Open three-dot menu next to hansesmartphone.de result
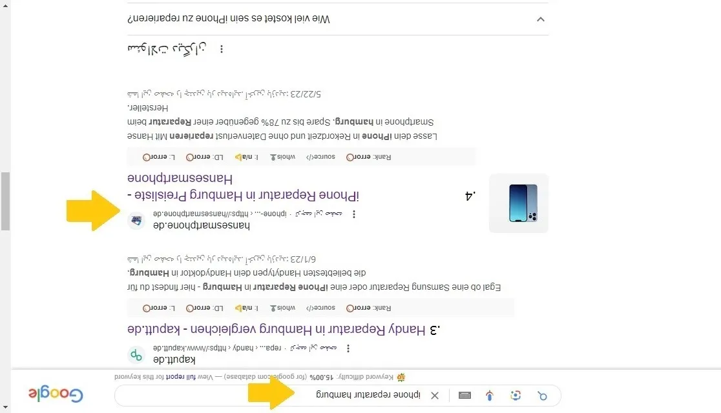Screen dimensions: 721x413 (x=354, y=214)
